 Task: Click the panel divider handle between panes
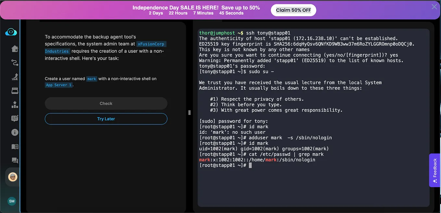189,112
